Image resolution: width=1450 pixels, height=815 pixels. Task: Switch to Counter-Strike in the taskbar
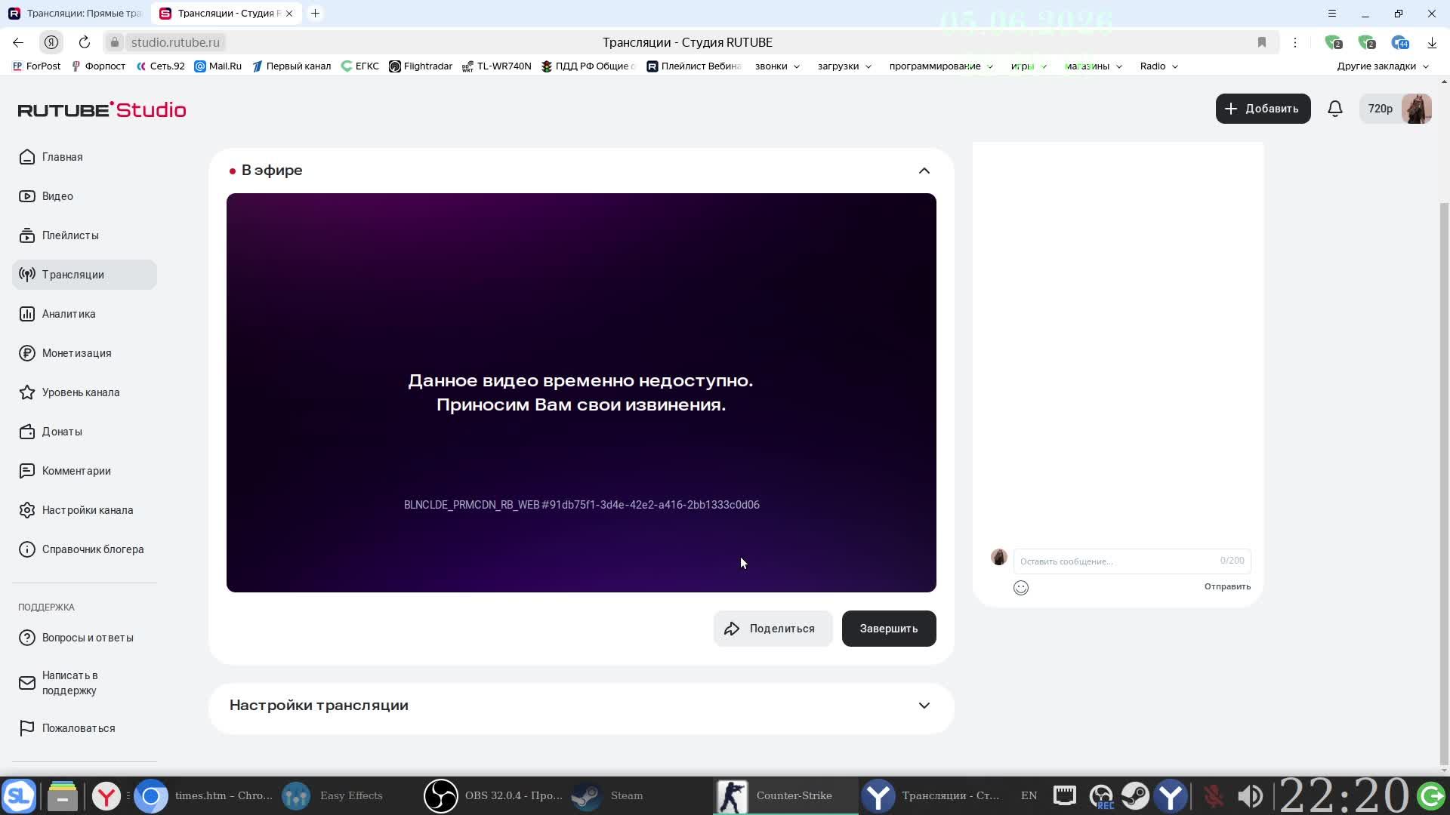coord(785,795)
